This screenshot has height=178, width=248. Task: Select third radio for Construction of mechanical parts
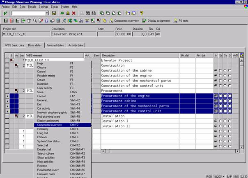225,81
